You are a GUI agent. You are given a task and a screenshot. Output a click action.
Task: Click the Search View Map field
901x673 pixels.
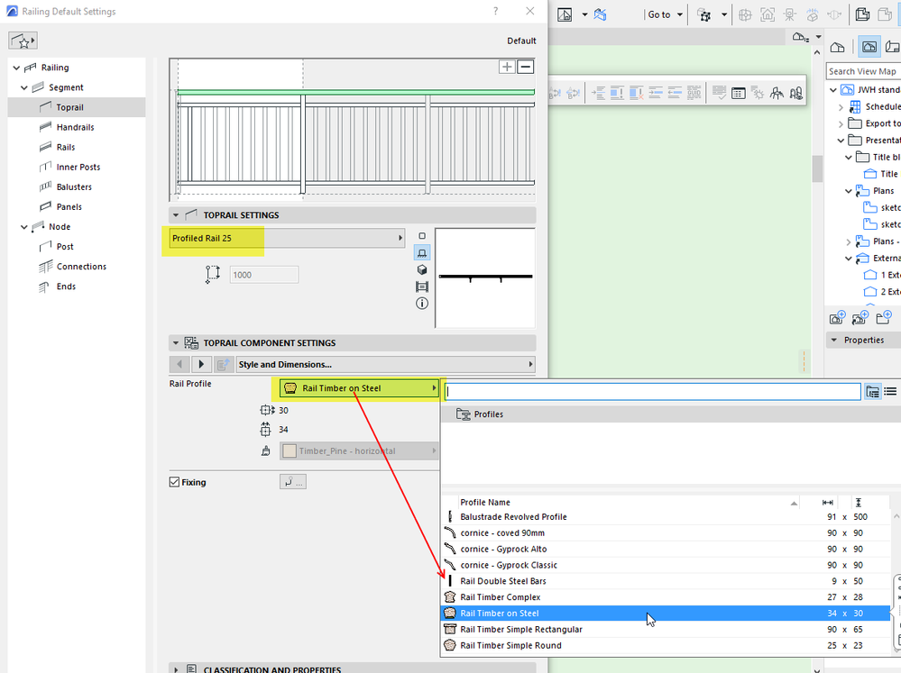(x=863, y=71)
